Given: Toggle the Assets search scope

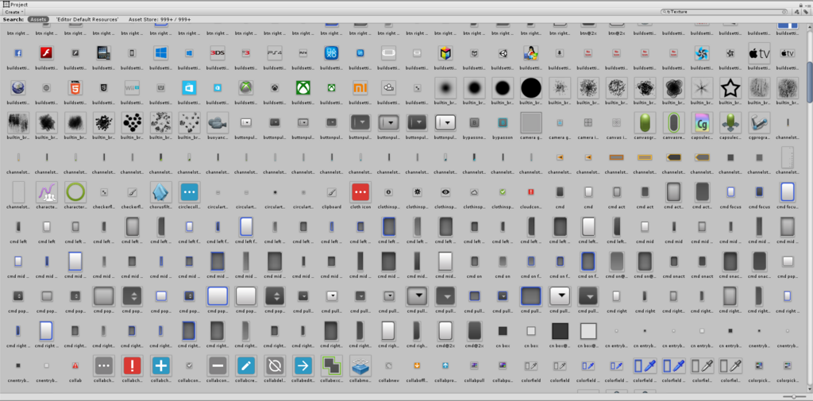Looking at the screenshot, I should [x=38, y=19].
